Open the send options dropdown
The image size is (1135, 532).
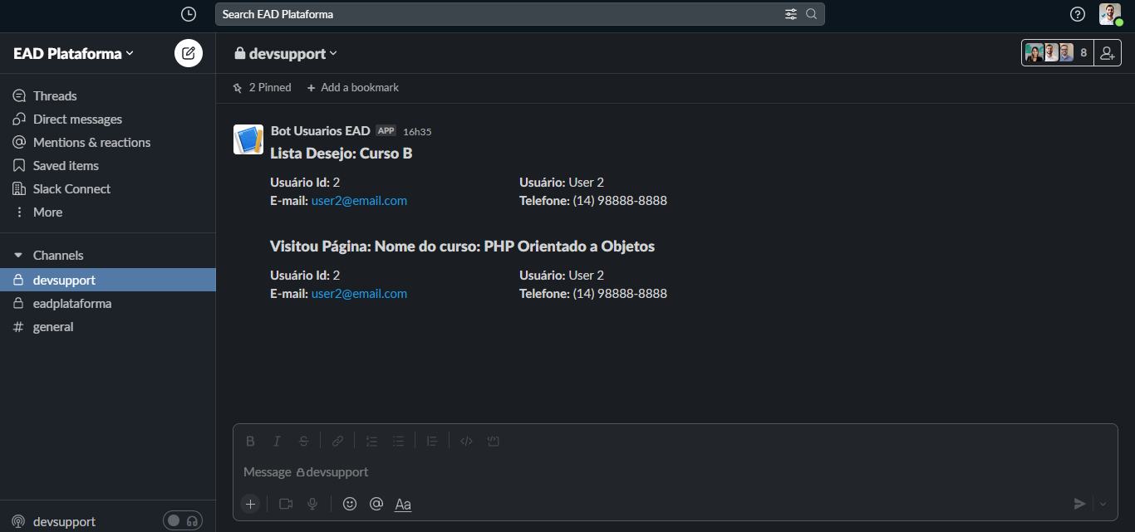pos(1103,504)
